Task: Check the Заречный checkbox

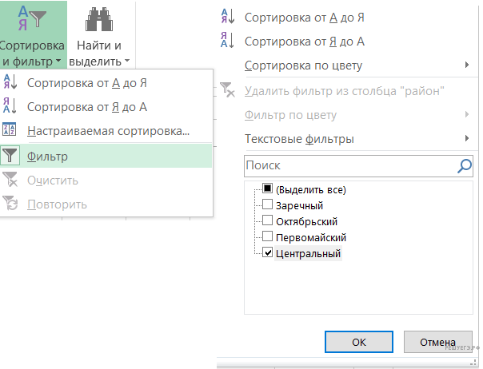Action: 268,206
